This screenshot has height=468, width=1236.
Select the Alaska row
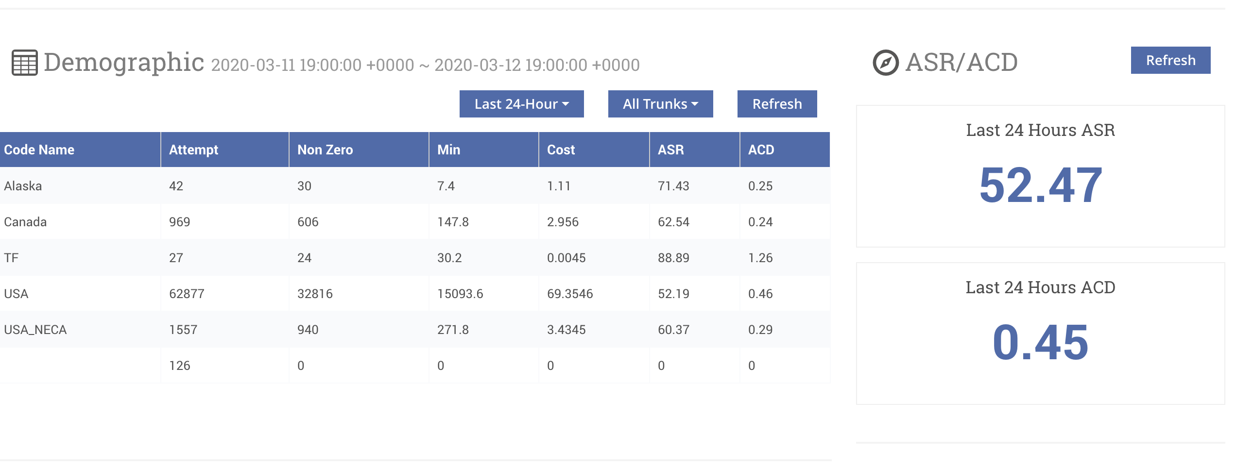tap(23, 186)
